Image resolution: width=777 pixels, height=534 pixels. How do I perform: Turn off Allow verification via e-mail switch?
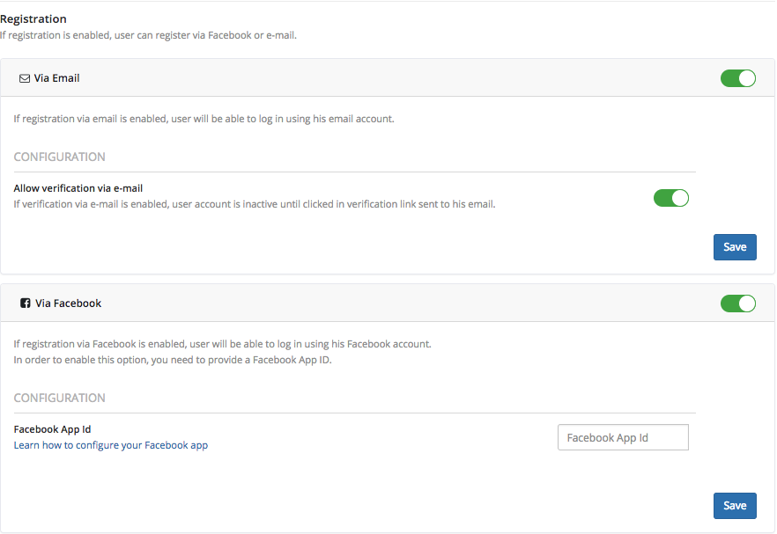[671, 198]
